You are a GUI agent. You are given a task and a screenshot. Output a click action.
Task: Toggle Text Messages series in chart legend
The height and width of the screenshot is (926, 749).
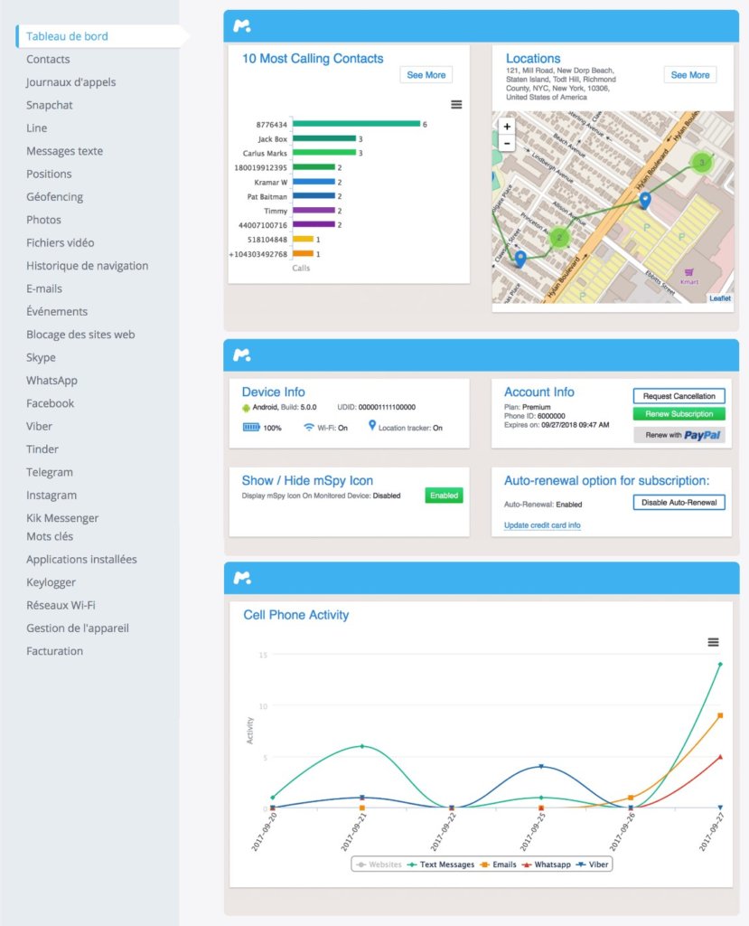tap(441, 865)
